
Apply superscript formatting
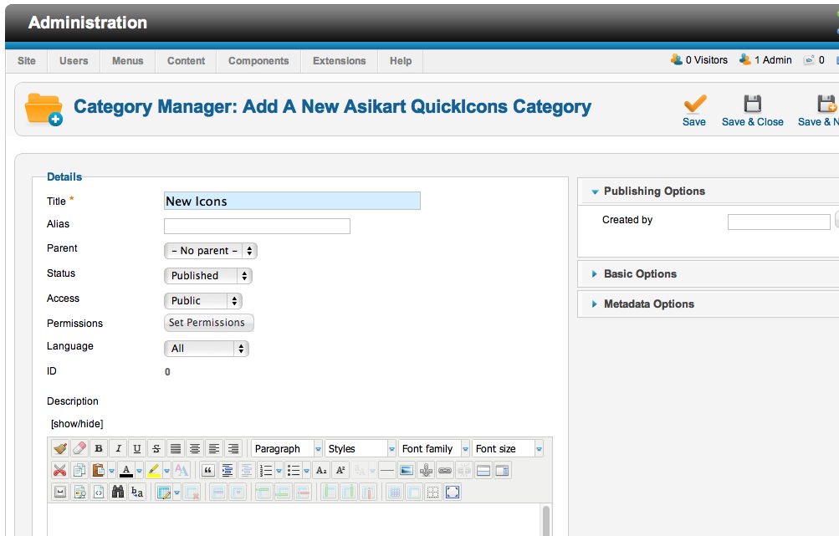[x=340, y=470]
